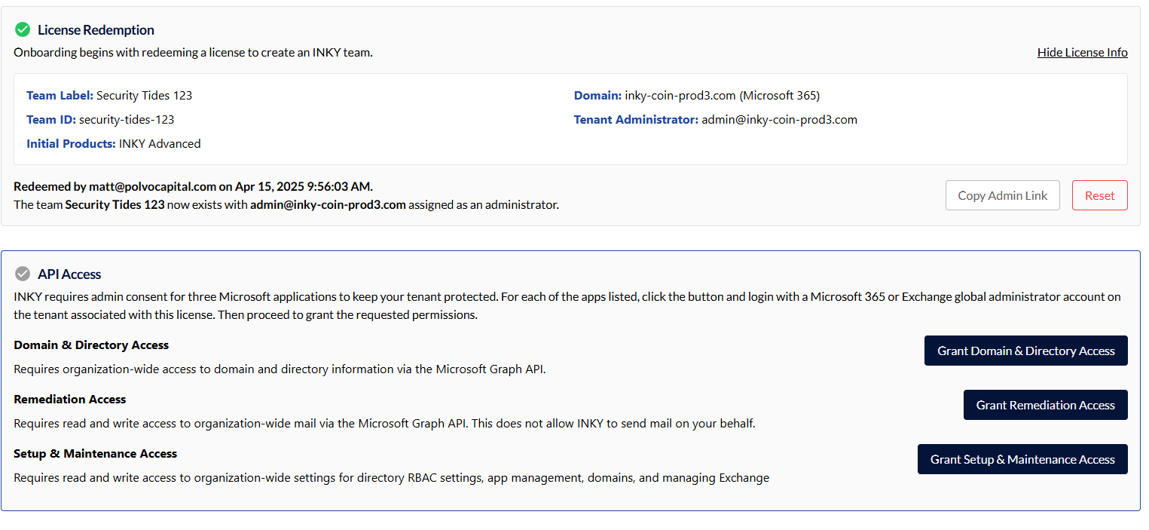Click the gray checkmark beside API Access

click(23, 274)
